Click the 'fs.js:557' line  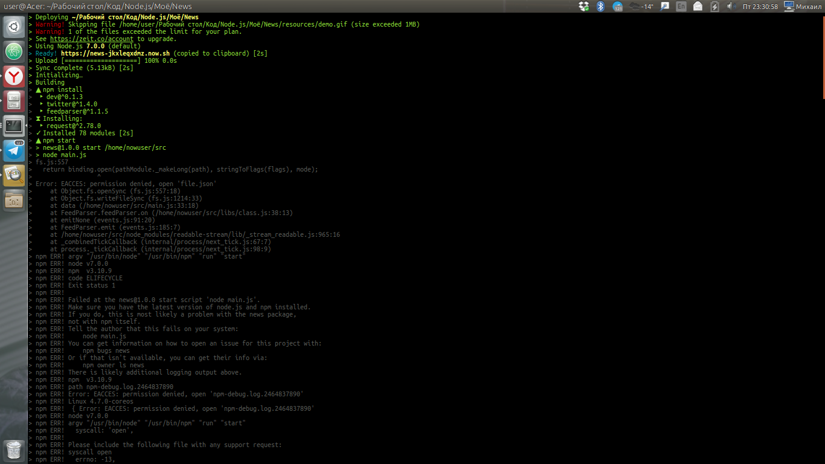(x=52, y=162)
